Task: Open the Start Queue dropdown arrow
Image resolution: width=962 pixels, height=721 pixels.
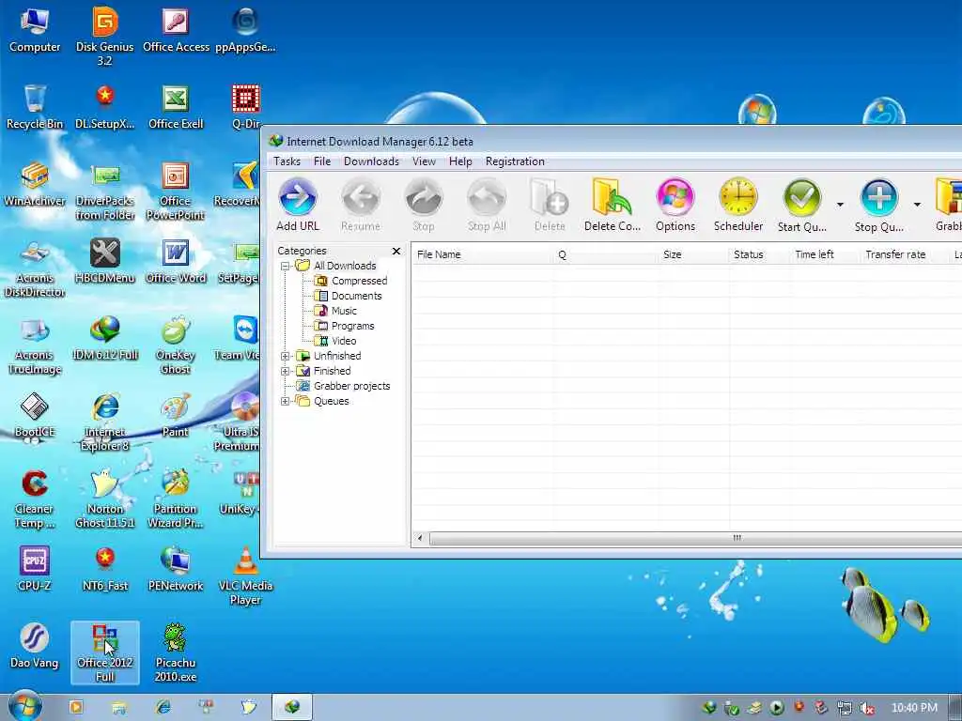Action: (x=840, y=204)
